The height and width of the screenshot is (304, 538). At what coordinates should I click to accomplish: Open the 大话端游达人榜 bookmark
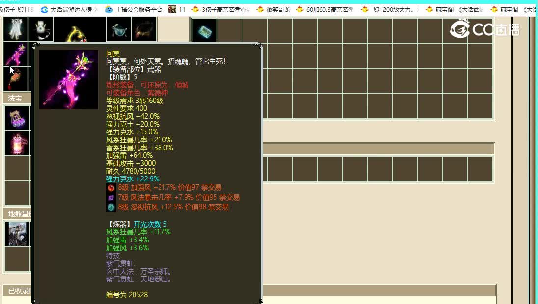point(70,10)
